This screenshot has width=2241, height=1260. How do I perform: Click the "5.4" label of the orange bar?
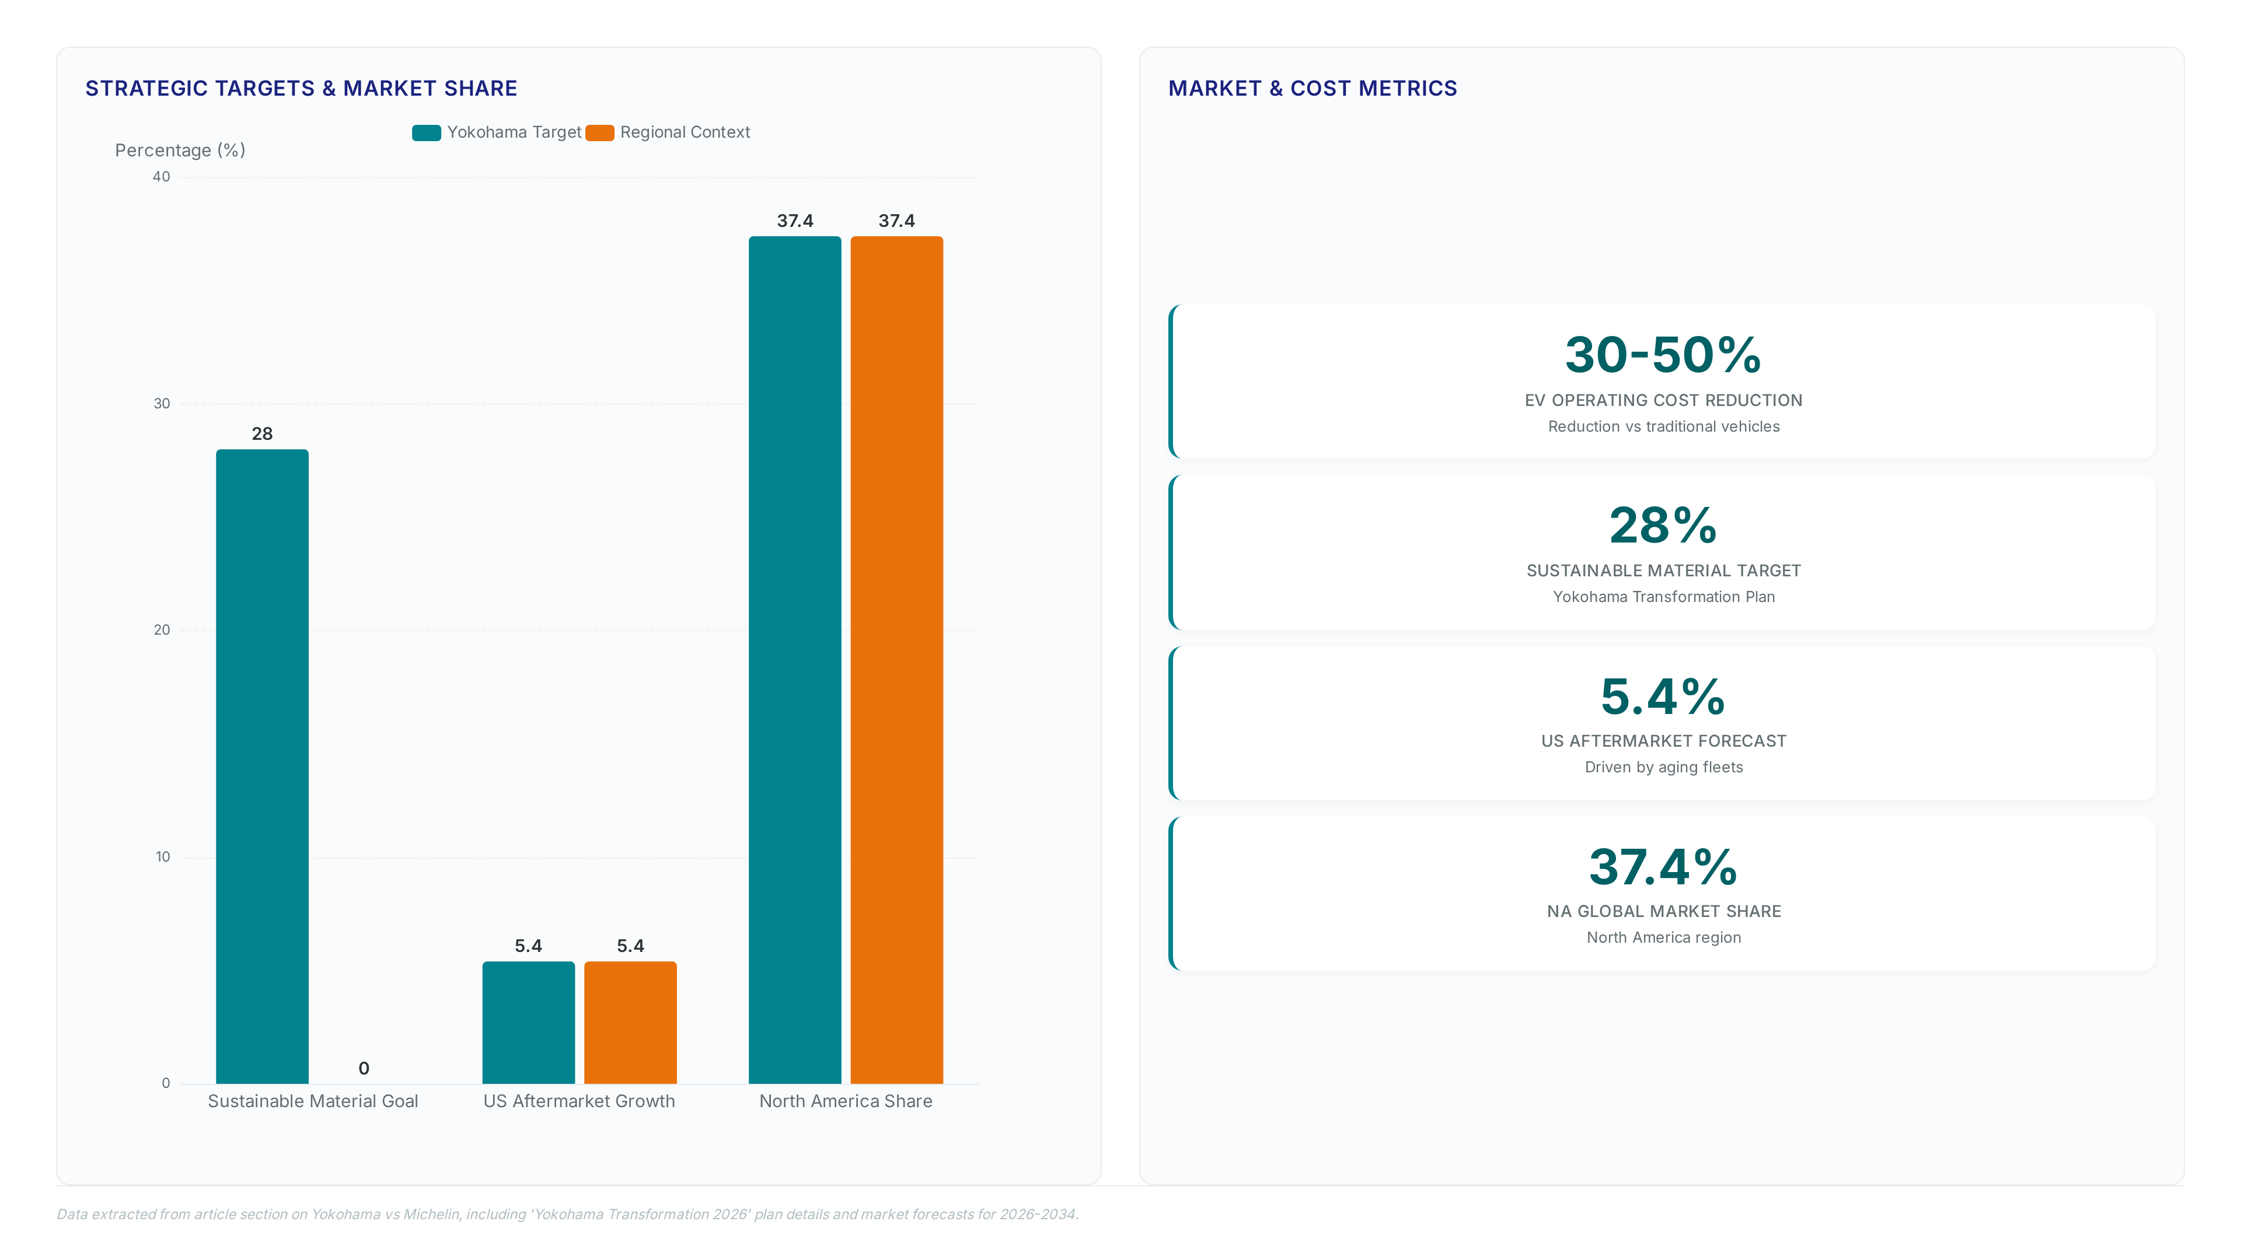coord(631,946)
